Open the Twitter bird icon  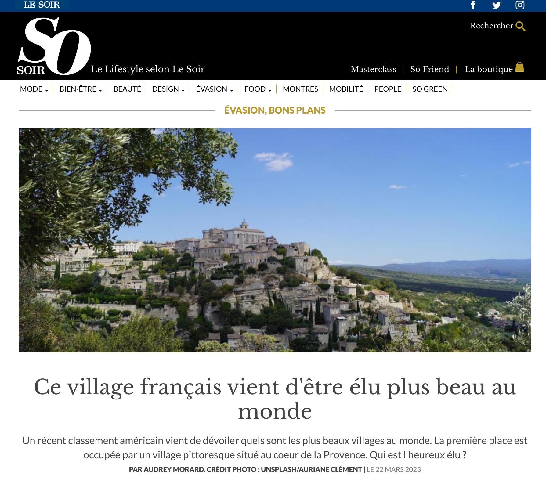pos(497,5)
